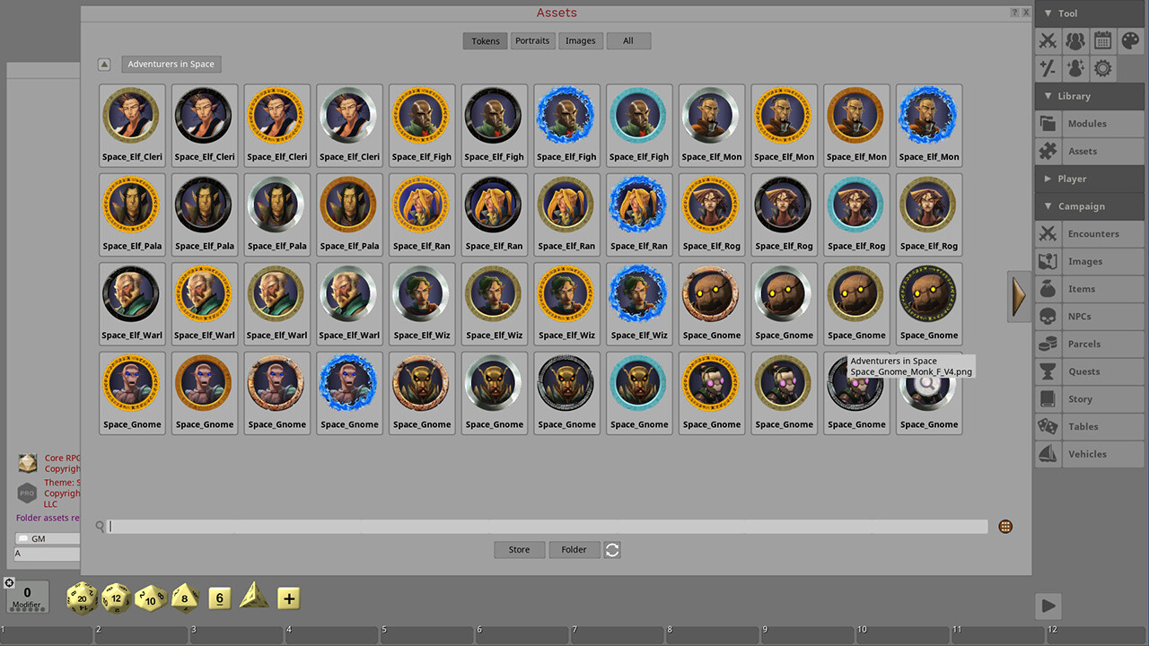This screenshot has height=646, width=1149.
Task: Switch to the Portraits tab
Action: click(x=532, y=40)
